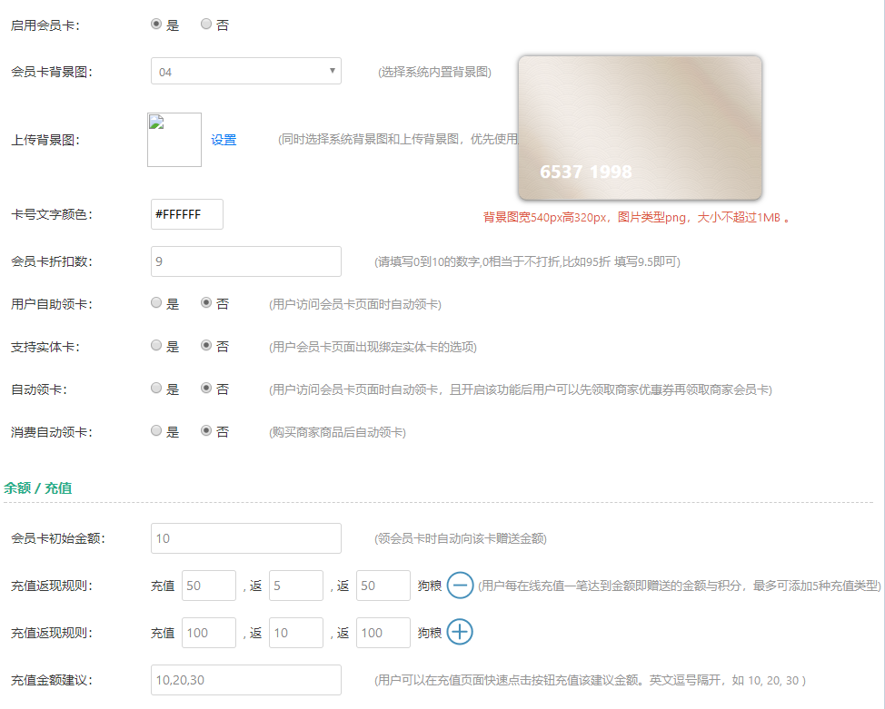Click the 会员卡初始金额 label
The height and width of the screenshot is (709, 885).
[57, 538]
